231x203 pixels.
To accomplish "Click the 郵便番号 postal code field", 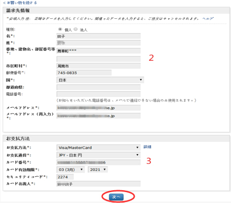I will coord(84,73).
